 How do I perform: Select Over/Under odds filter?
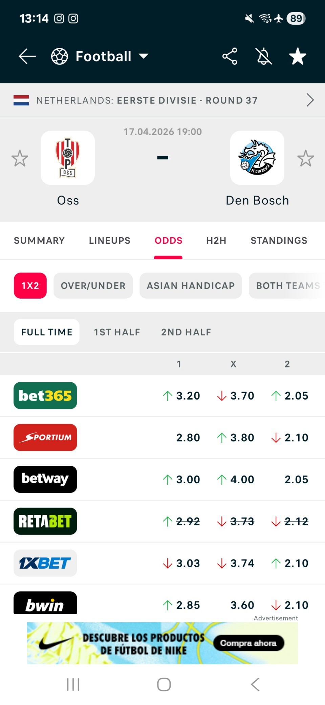[93, 286]
